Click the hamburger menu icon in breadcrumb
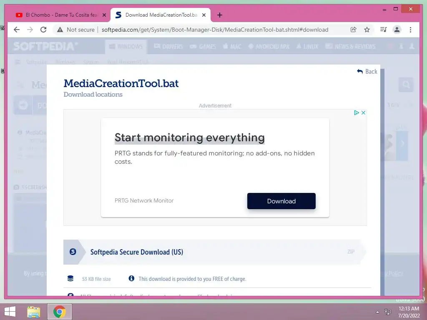Viewport: 427px width, 320px height. pyautogui.click(x=18, y=62)
